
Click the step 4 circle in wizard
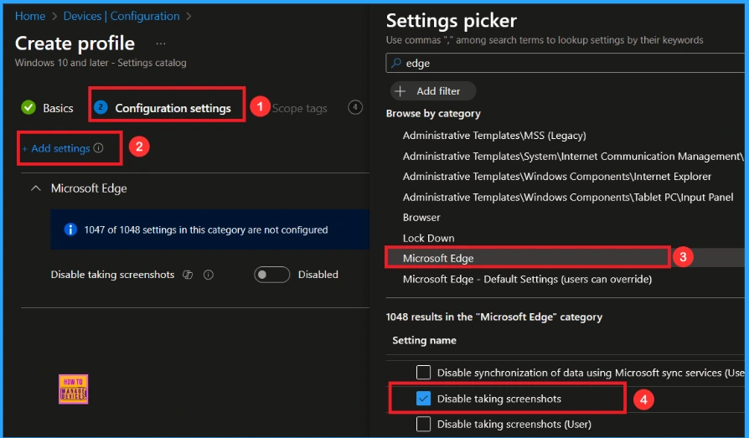pyautogui.click(x=355, y=107)
